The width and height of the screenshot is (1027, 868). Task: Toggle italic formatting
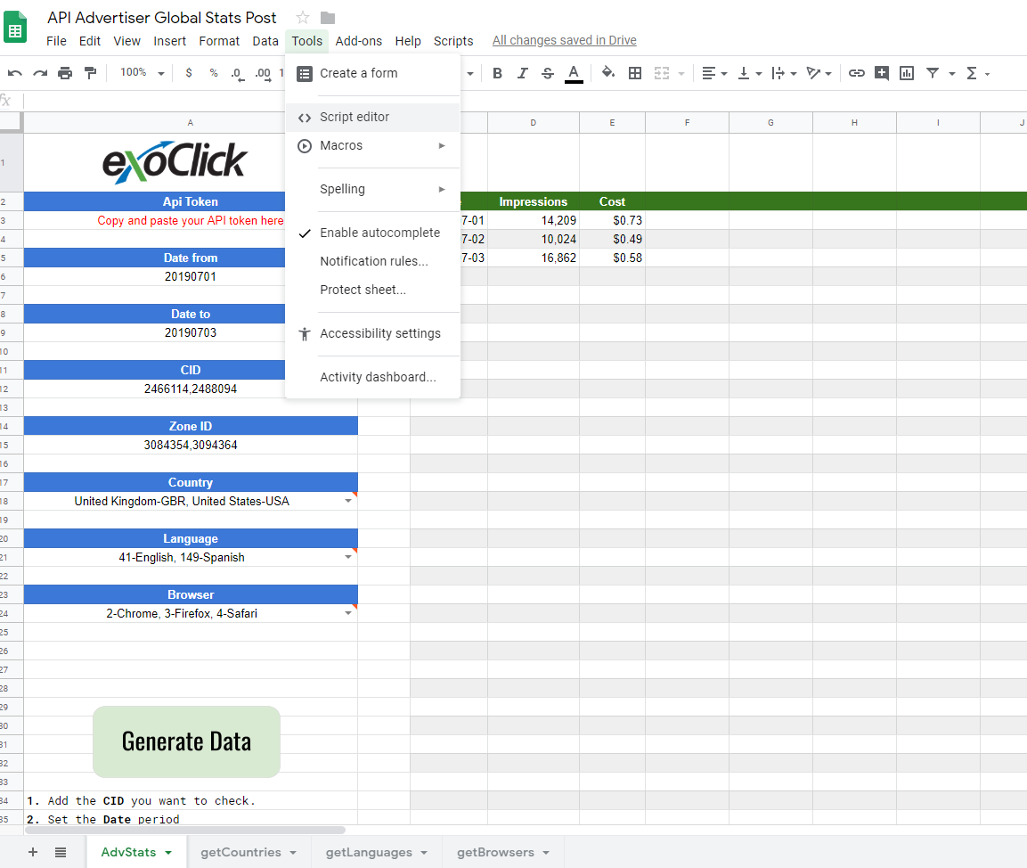coord(522,73)
